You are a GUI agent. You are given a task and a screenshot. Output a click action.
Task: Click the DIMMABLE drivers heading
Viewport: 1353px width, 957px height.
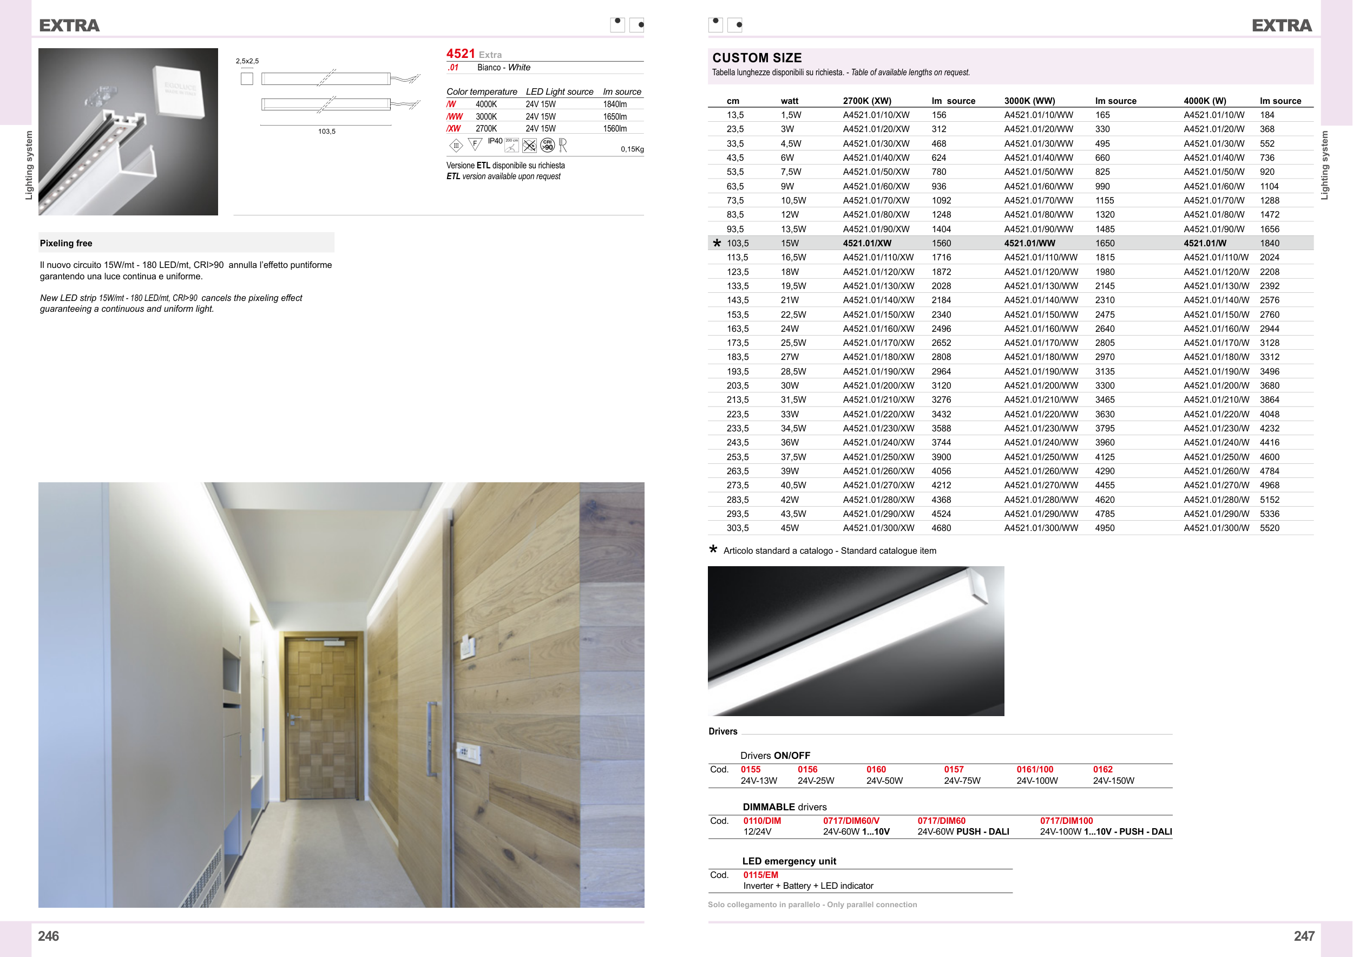pos(784,807)
